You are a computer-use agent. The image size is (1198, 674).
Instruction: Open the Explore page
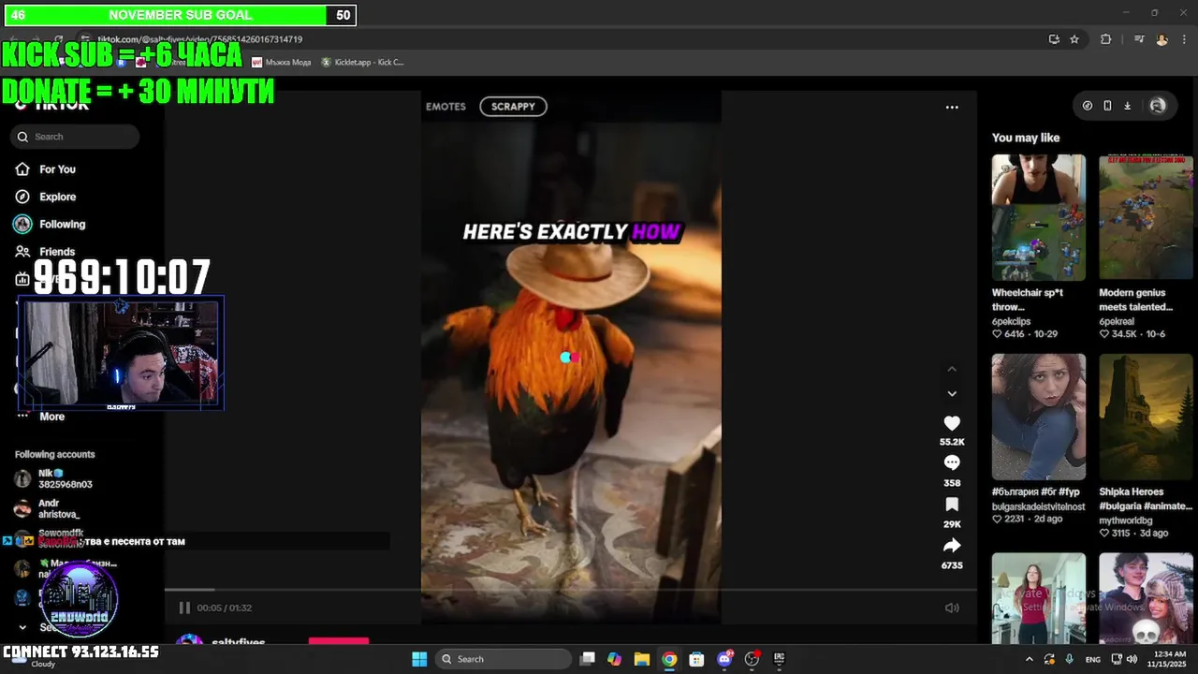tap(57, 197)
